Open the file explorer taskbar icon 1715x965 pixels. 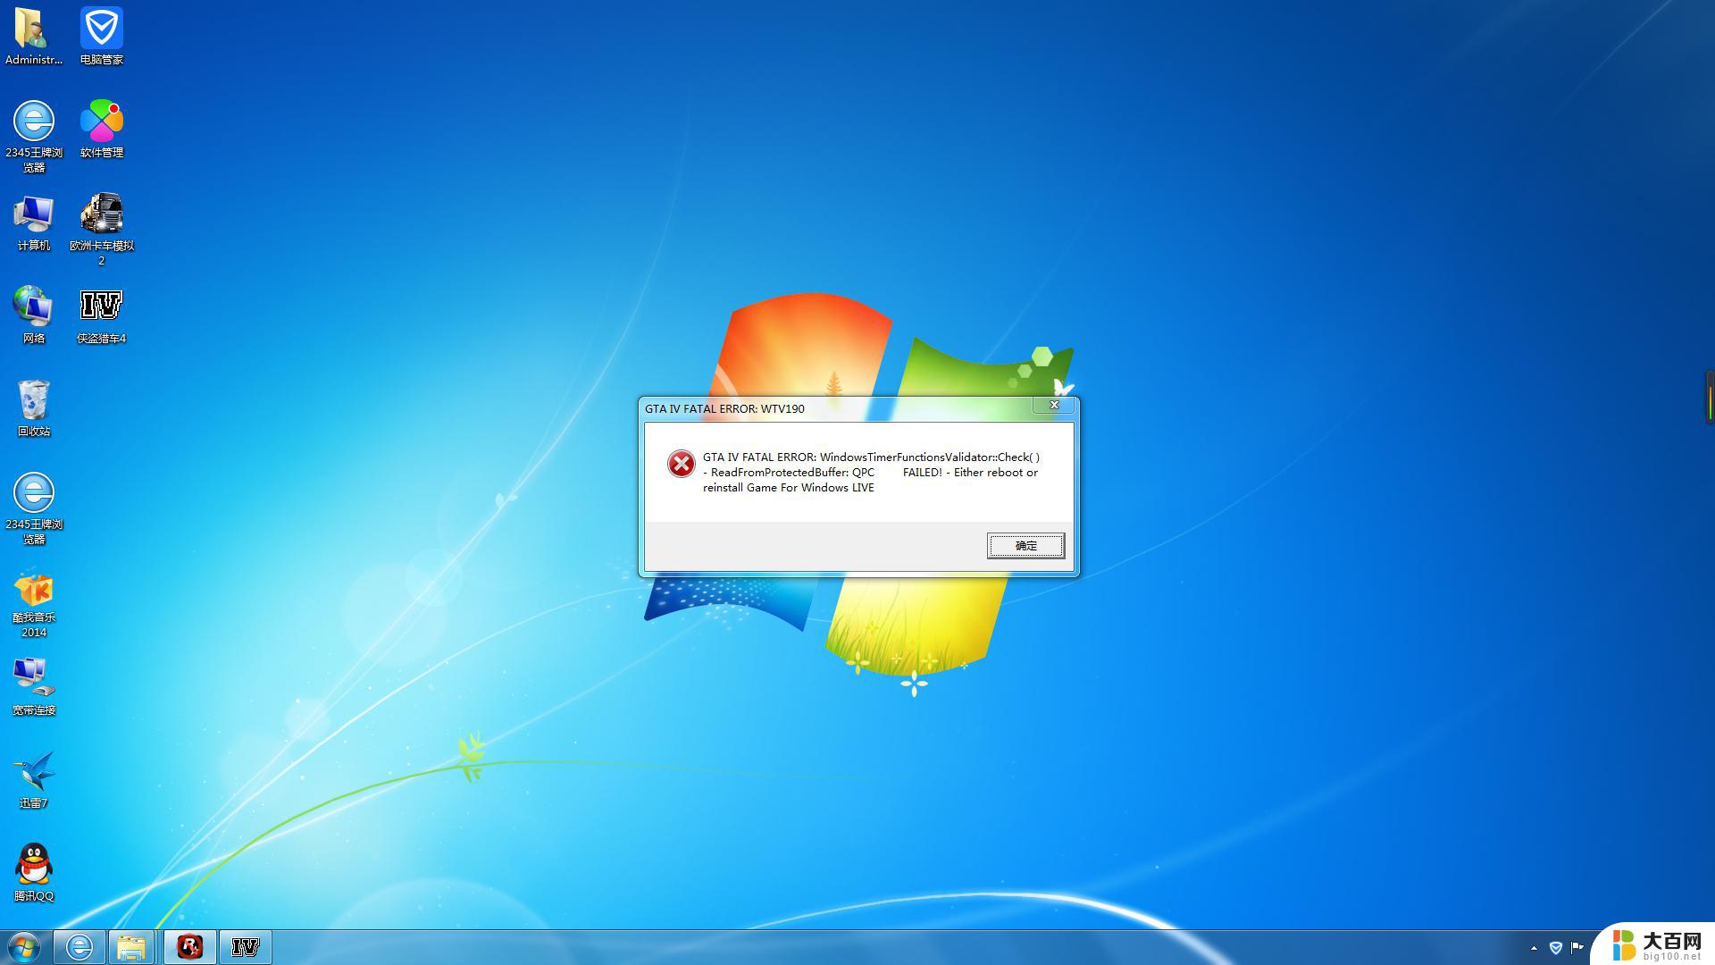pyautogui.click(x=132, y=947)
